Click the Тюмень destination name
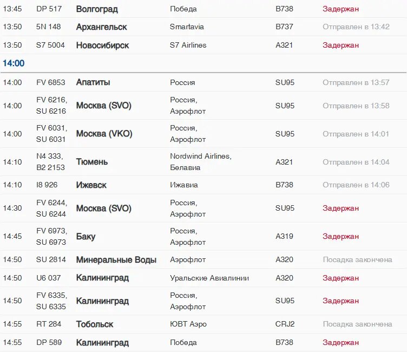The width and height of the screenshot is (407, 352). [91, 162]
